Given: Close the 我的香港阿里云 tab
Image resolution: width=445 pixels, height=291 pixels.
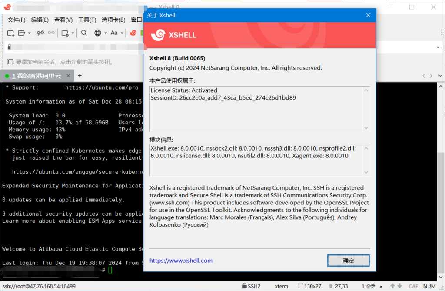Looking at the screenshot, I should 68,76.
